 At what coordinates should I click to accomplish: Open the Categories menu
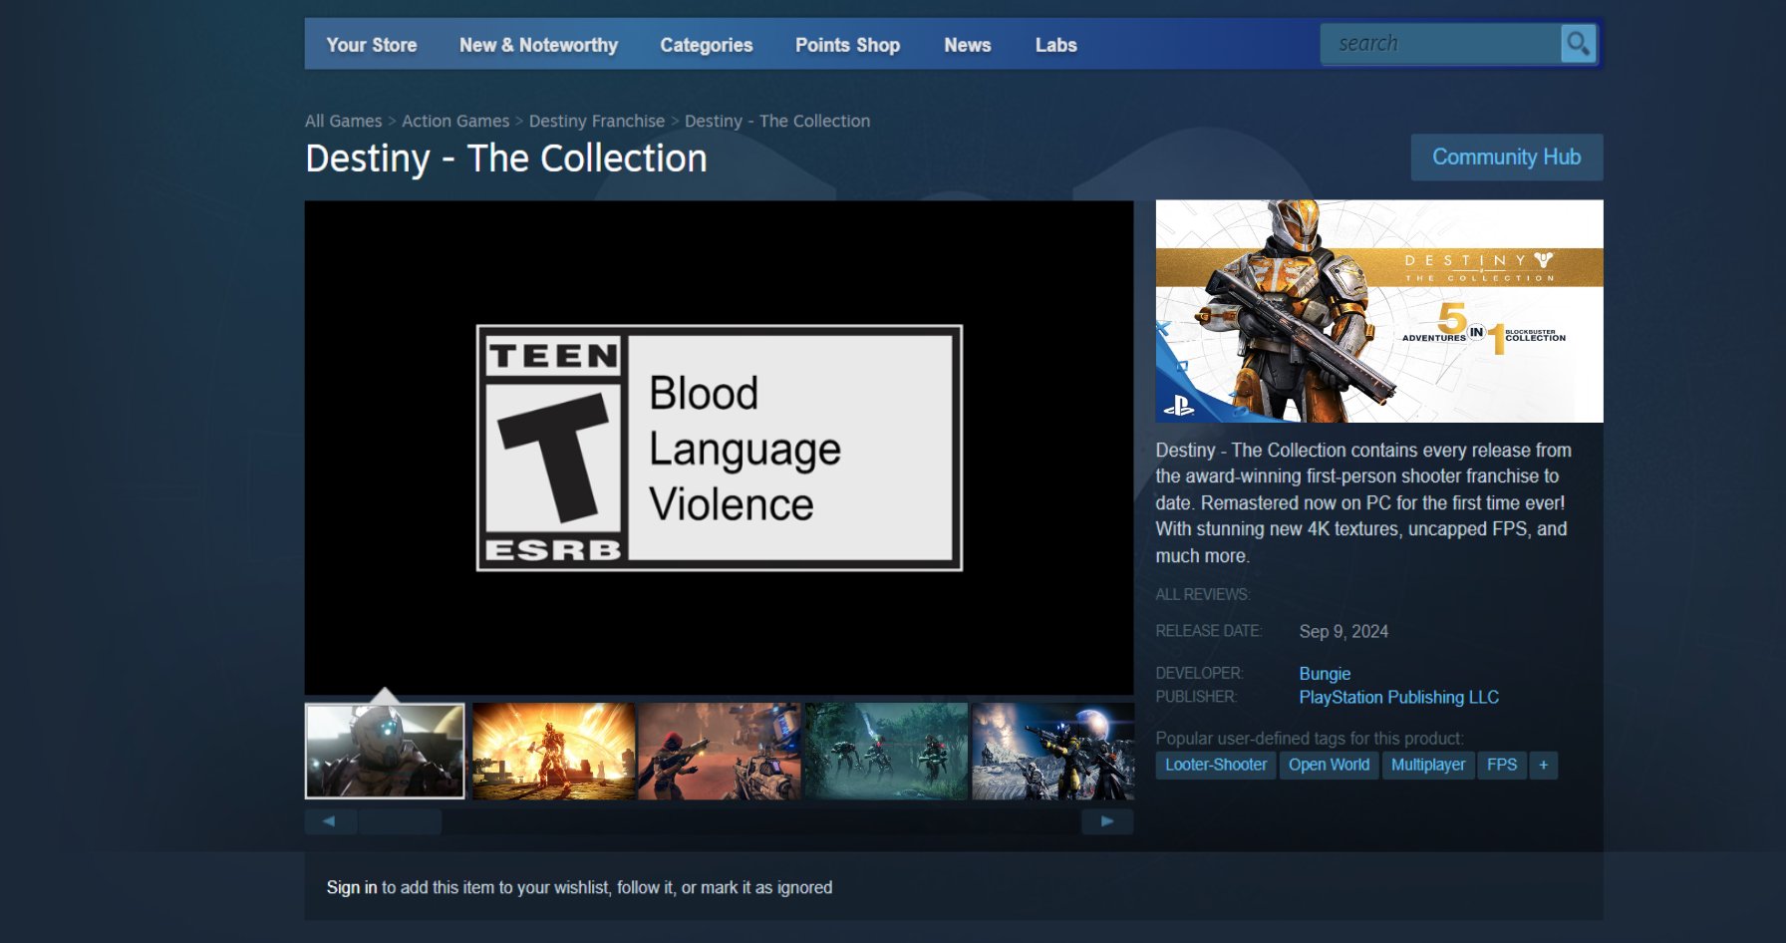point(707,45)
